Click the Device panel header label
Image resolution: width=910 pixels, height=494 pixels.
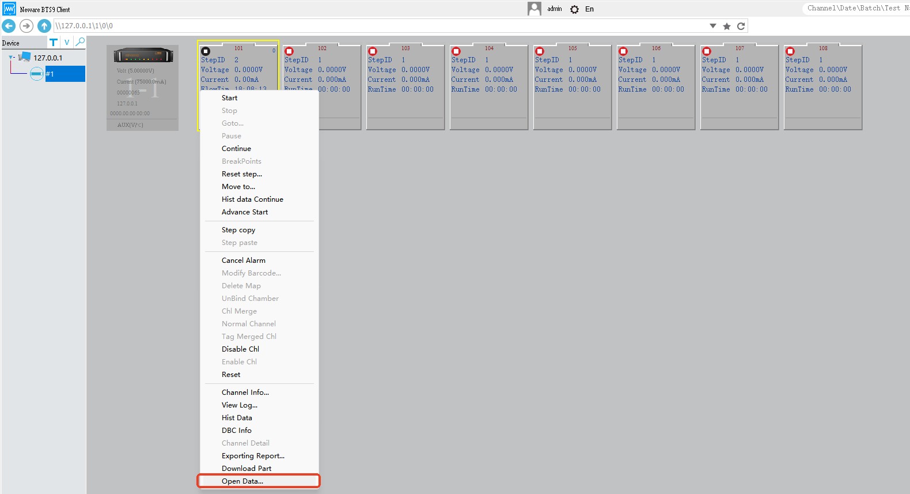[10, 43]
